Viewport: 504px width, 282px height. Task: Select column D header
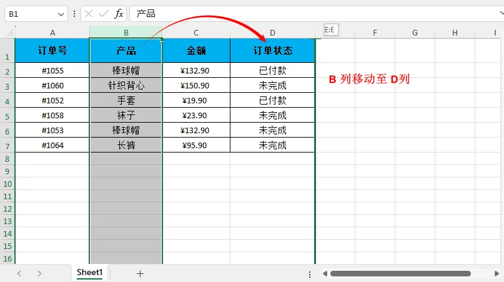point(272,33)
